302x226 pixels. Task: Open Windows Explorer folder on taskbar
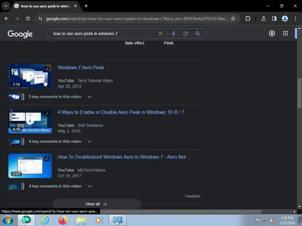[81, 220]
